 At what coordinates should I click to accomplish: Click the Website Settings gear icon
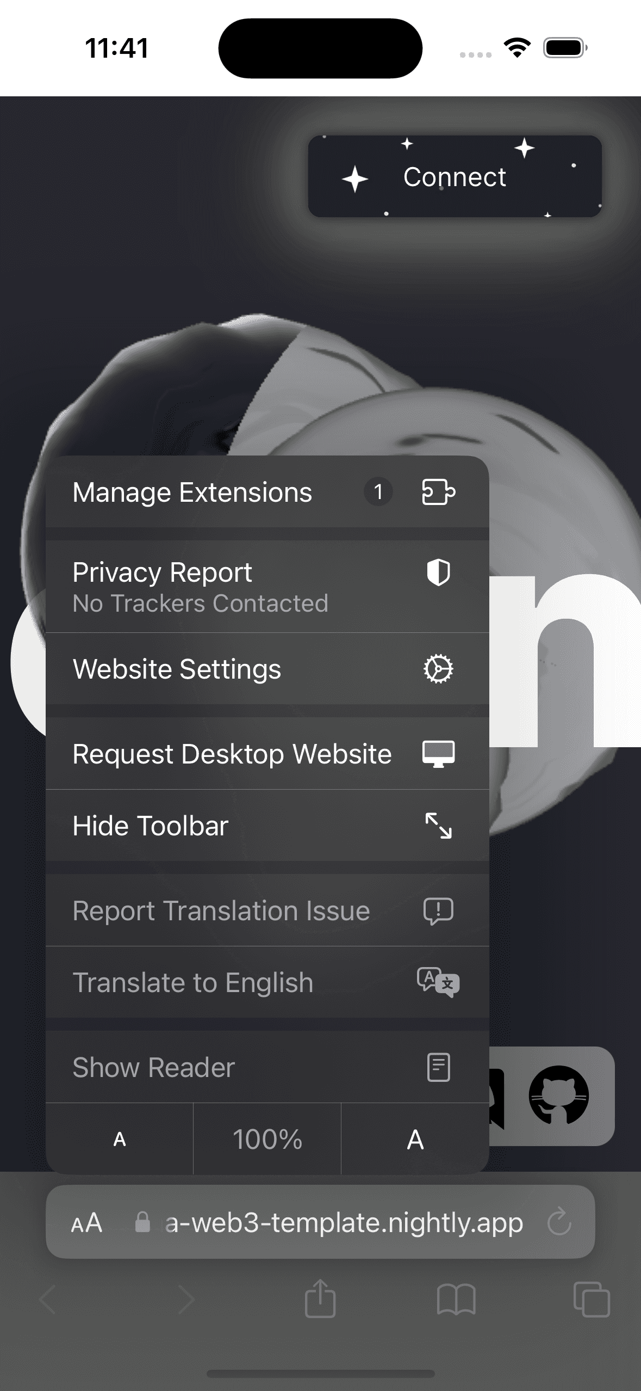438,669
